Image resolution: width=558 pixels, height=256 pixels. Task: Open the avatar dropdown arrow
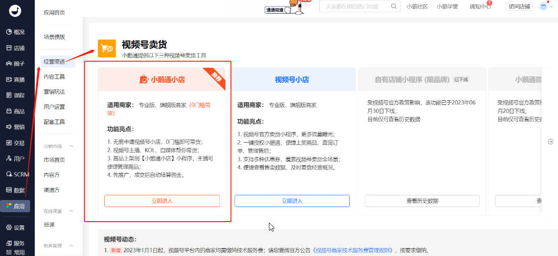pyautogui.click(x=551, y=7)
